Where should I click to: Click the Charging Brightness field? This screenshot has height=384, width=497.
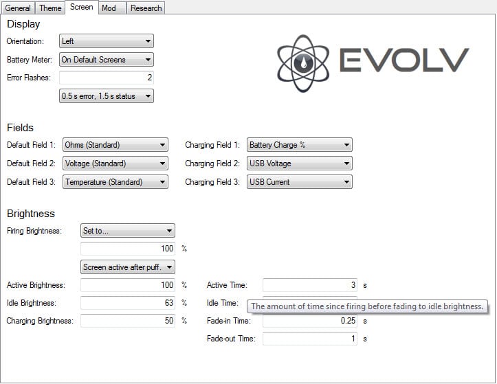(x=128, y=321)
